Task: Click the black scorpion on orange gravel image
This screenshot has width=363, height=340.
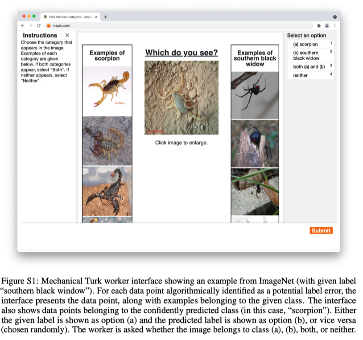Action: (x=107, y=191)
